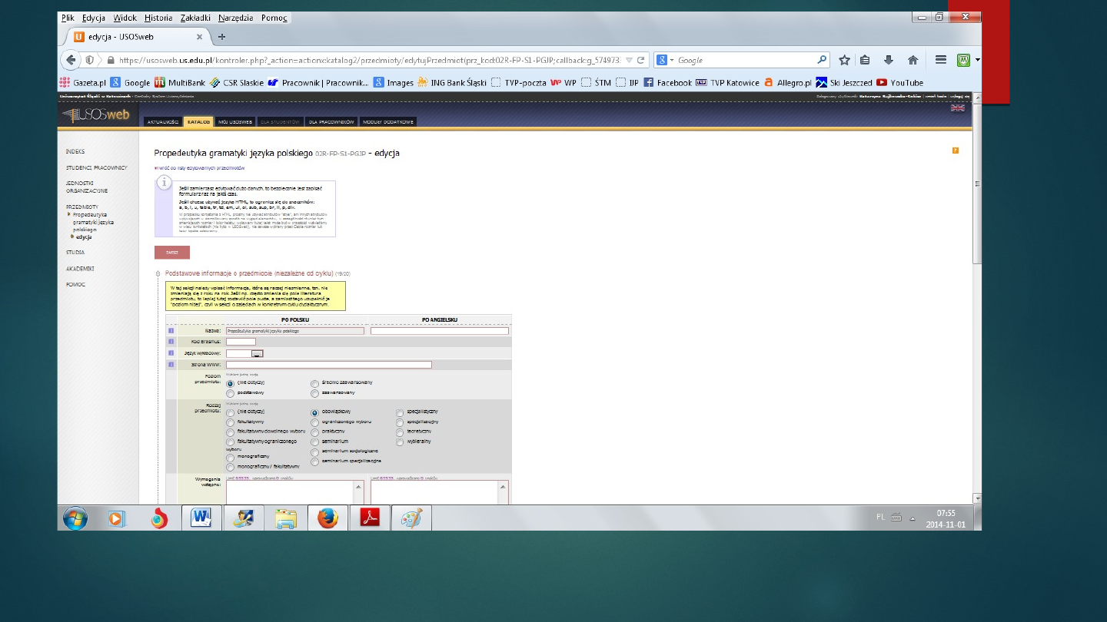This screenshot has width=1107, height=622.
Task: Open the search engine dropdown in search box
Action: [666, 60]
